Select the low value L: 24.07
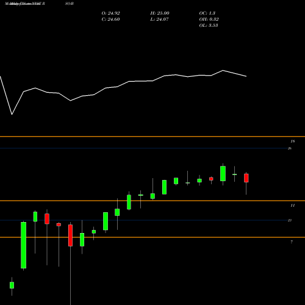The width and height of the screenshot is (305, 305). point(159,20)
